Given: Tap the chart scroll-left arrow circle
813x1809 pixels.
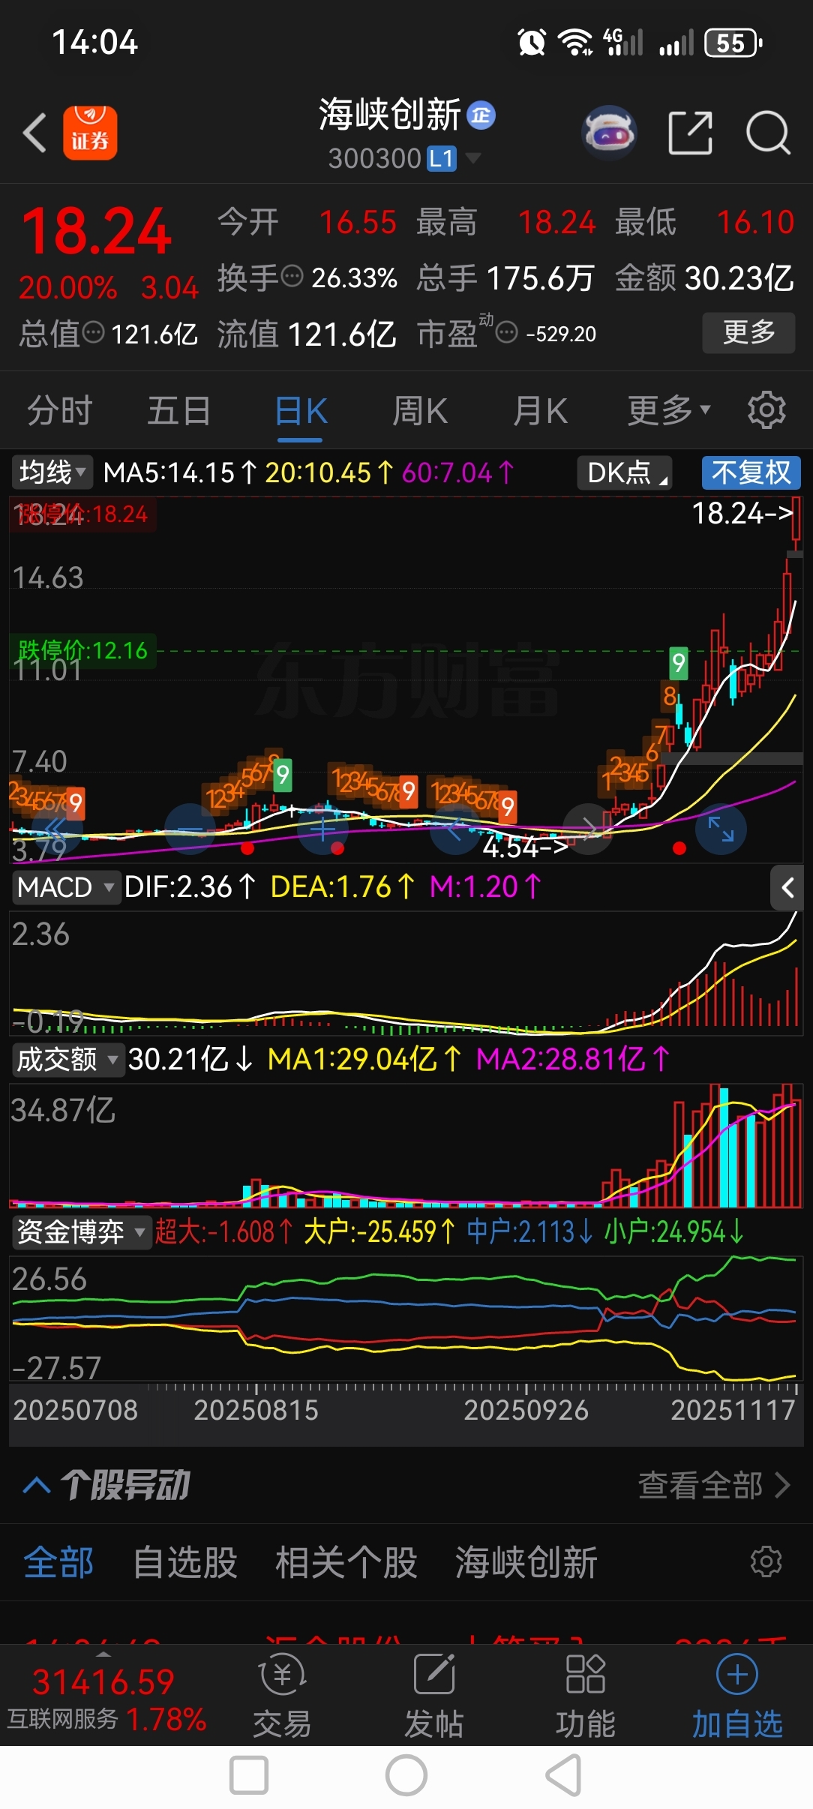Looking at the screenshot, I should [456, 829].
